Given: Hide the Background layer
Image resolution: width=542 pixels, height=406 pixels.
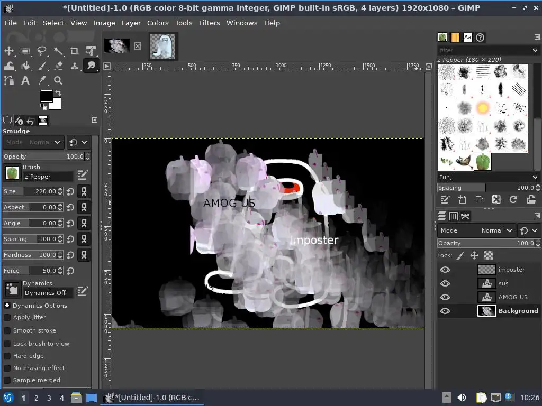Looking at the screenshot, I should click(x=445, y=311).
